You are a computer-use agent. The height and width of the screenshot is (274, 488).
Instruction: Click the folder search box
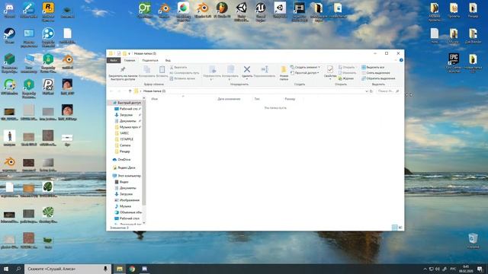point(387,91)
